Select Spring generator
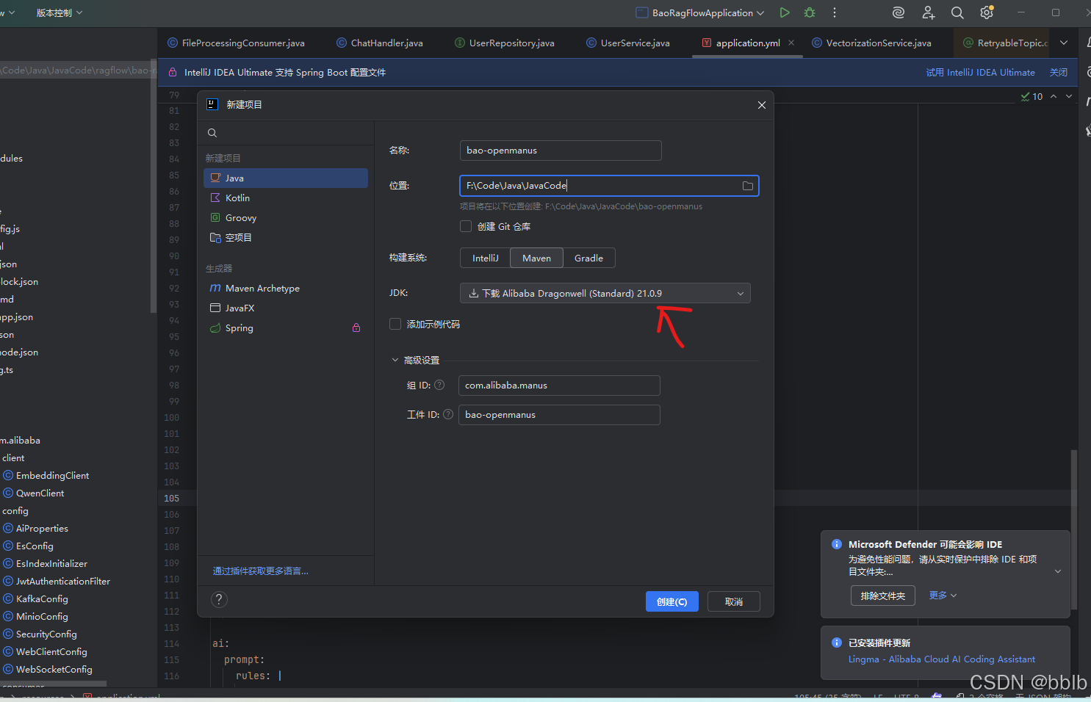Viewport: 1091px width, 702px height. pos(286,328)
